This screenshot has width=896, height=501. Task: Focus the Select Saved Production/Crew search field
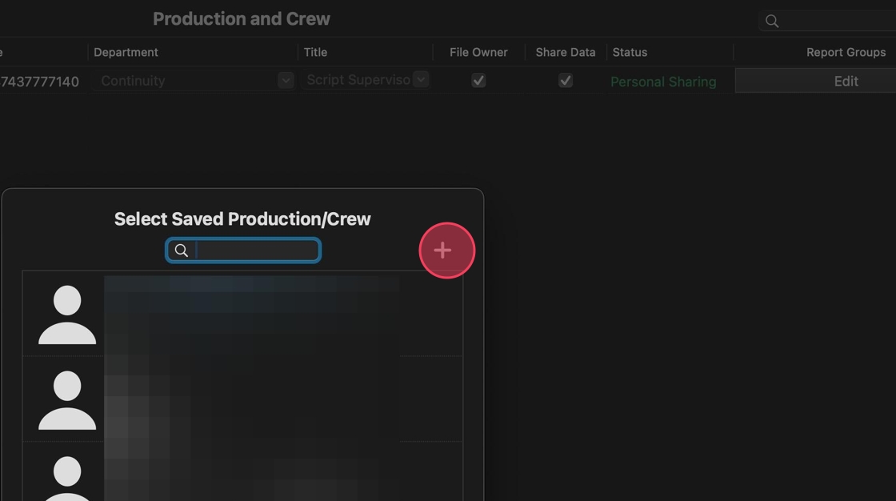[x=256, y=250]
